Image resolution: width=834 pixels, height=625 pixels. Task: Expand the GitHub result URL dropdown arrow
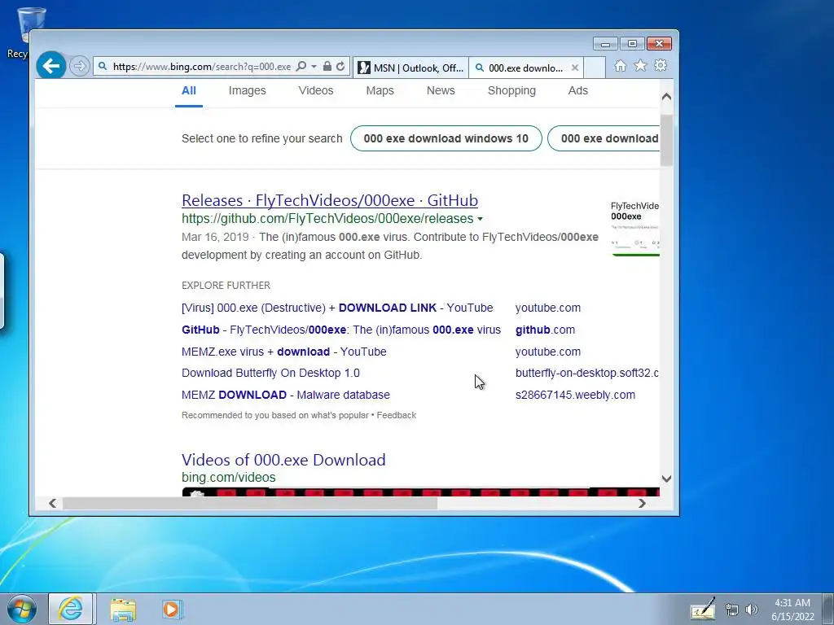[481, 219]
